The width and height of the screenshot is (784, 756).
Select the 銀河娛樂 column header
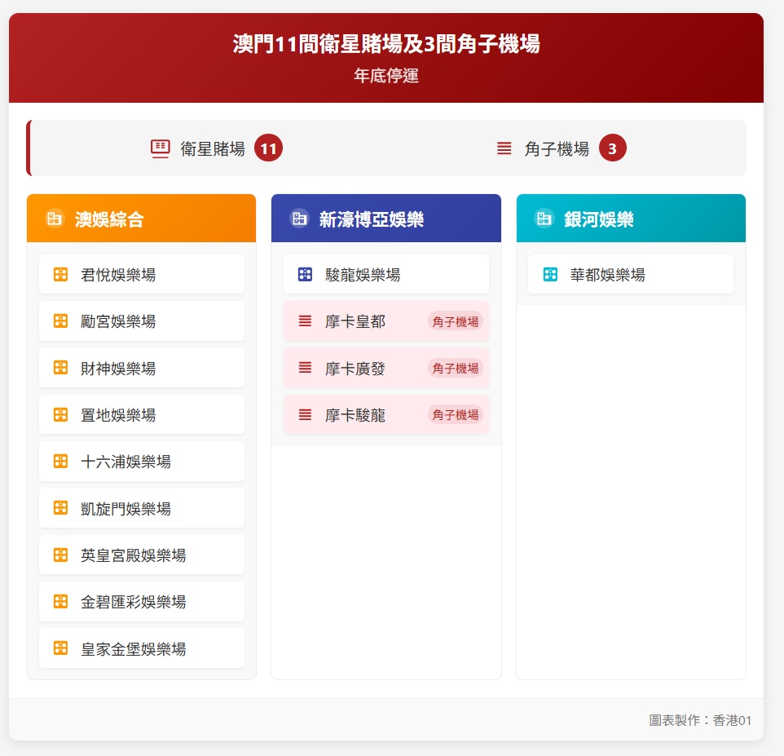click(631, 219)
